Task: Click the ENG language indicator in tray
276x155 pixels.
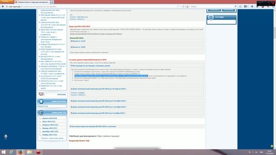Action: pos(261,152)
